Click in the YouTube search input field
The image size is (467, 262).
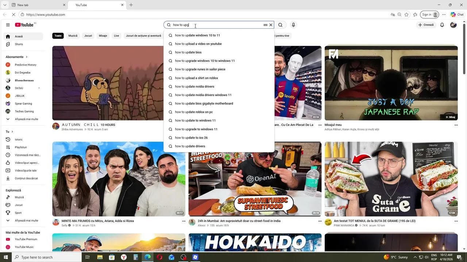(x=217, y=25)
